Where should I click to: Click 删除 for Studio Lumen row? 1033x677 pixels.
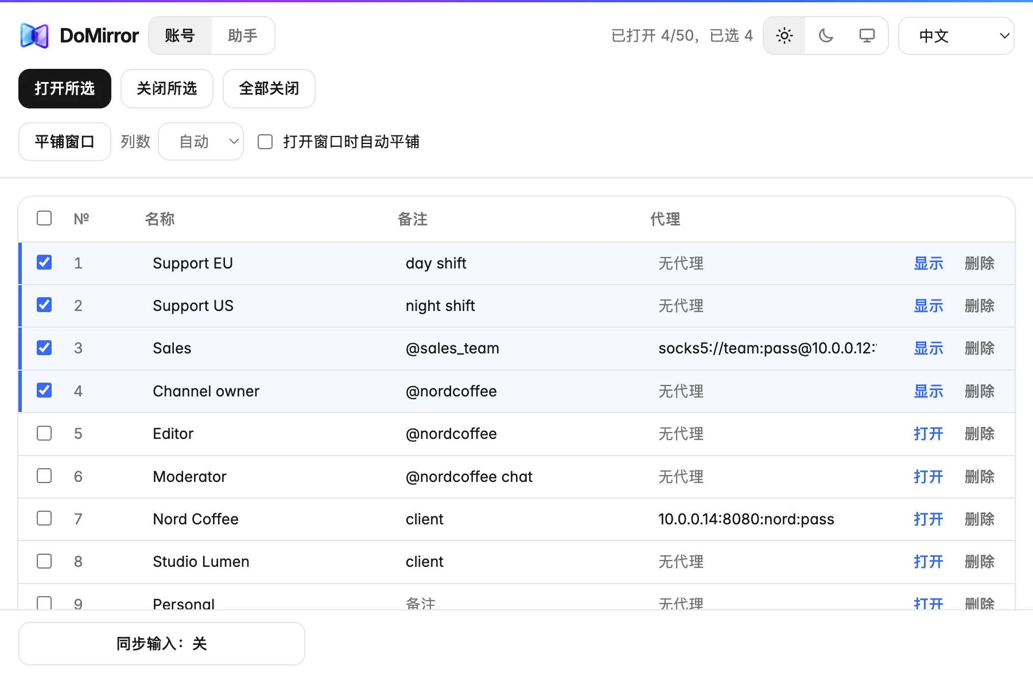click(x=980, y=562)
